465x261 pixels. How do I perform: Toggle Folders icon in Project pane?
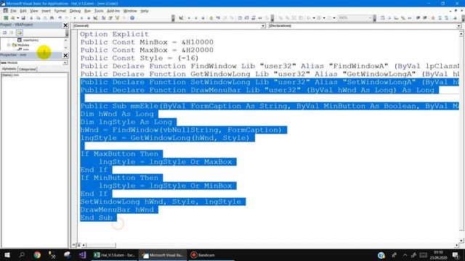(x=20, y=33)
